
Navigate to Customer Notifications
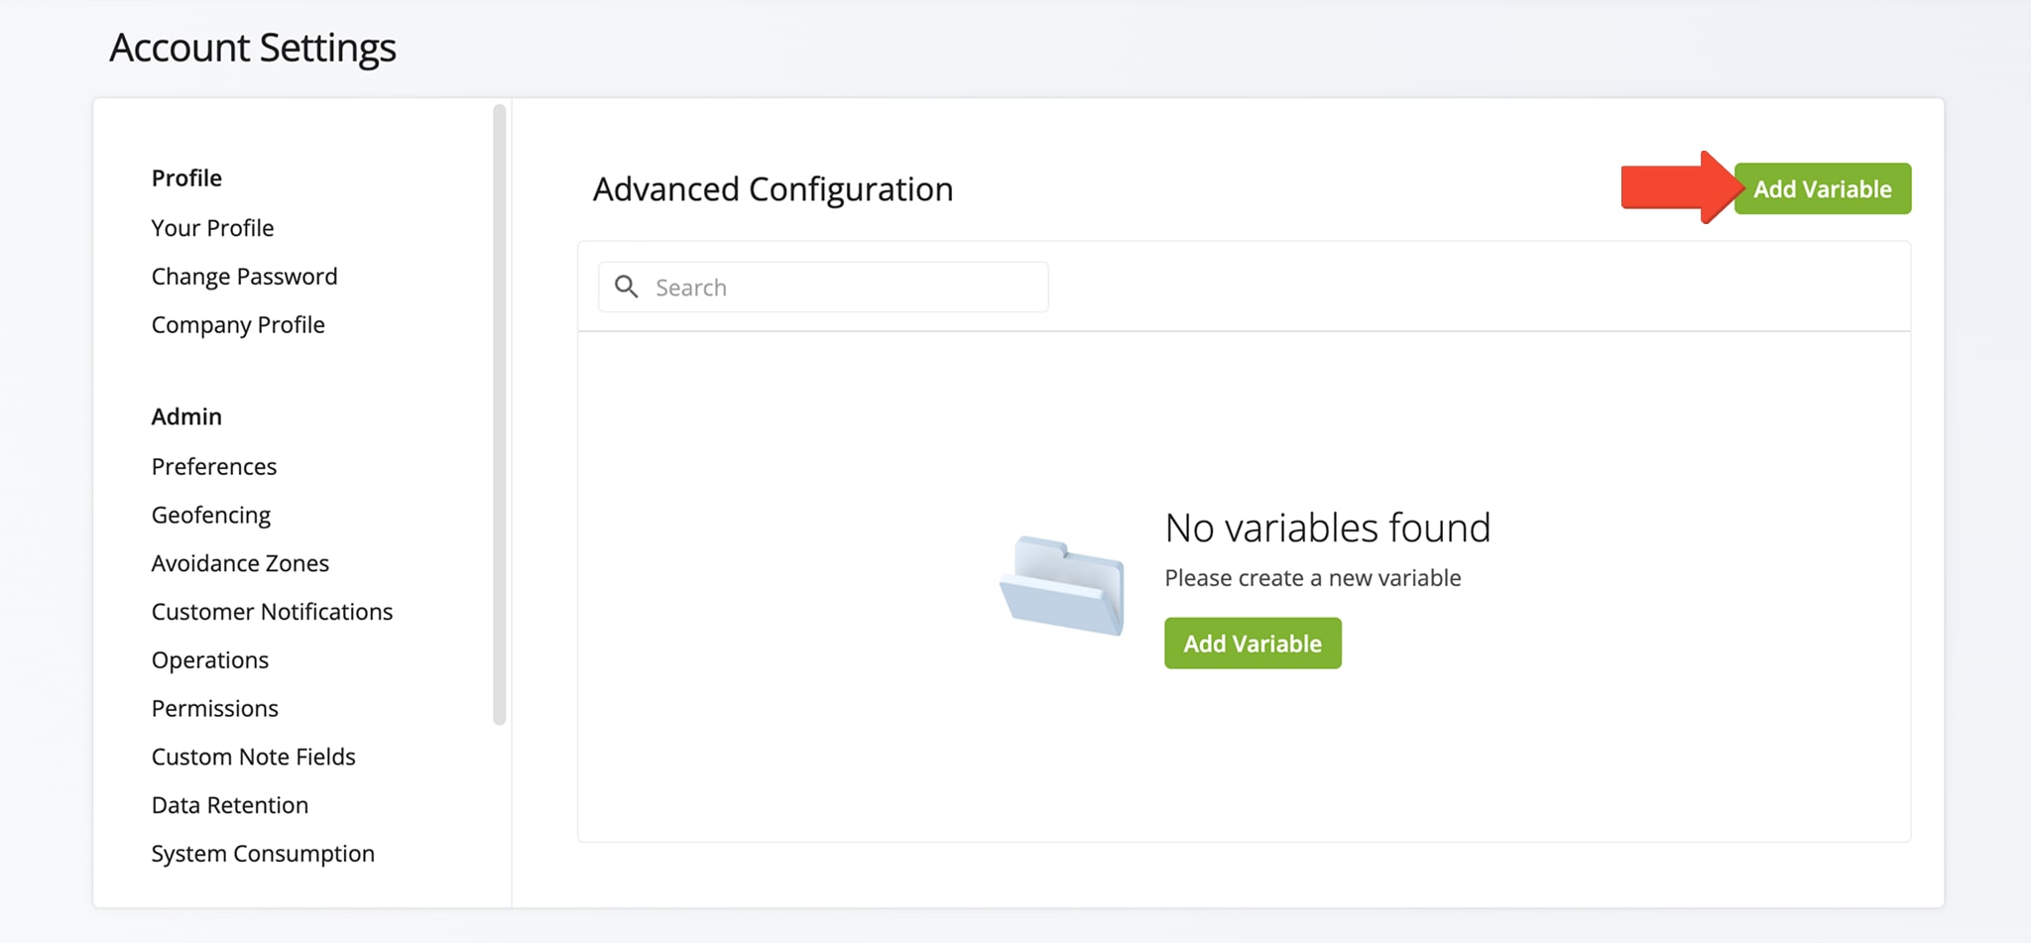click(272, 612)
